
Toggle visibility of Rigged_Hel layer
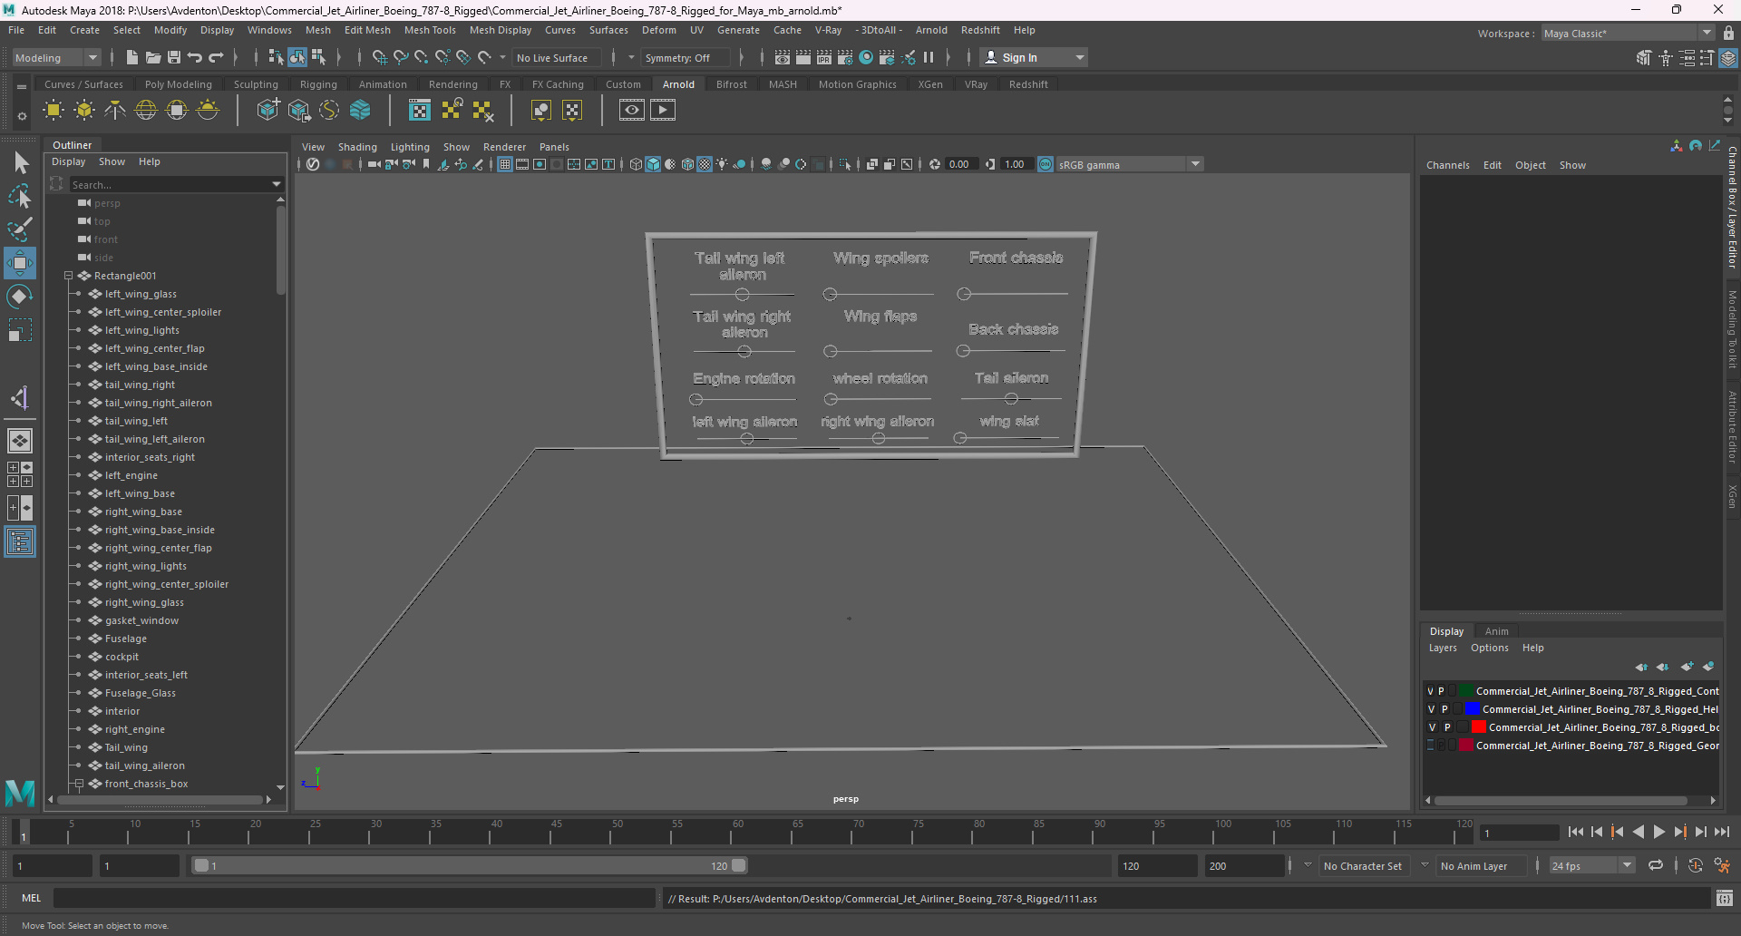click(1432, 709)
